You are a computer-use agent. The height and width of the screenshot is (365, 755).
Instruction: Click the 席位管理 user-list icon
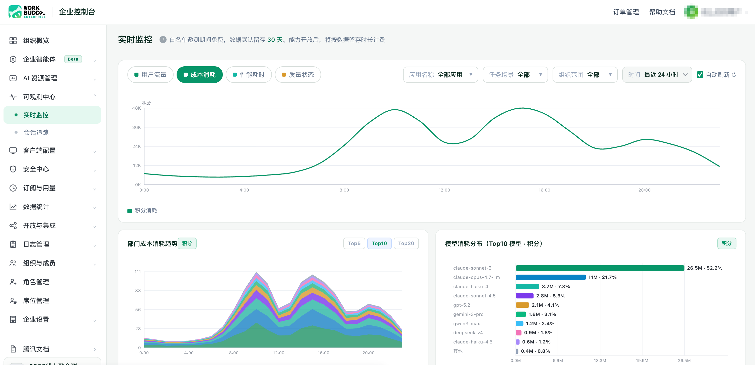coord(13,301)
